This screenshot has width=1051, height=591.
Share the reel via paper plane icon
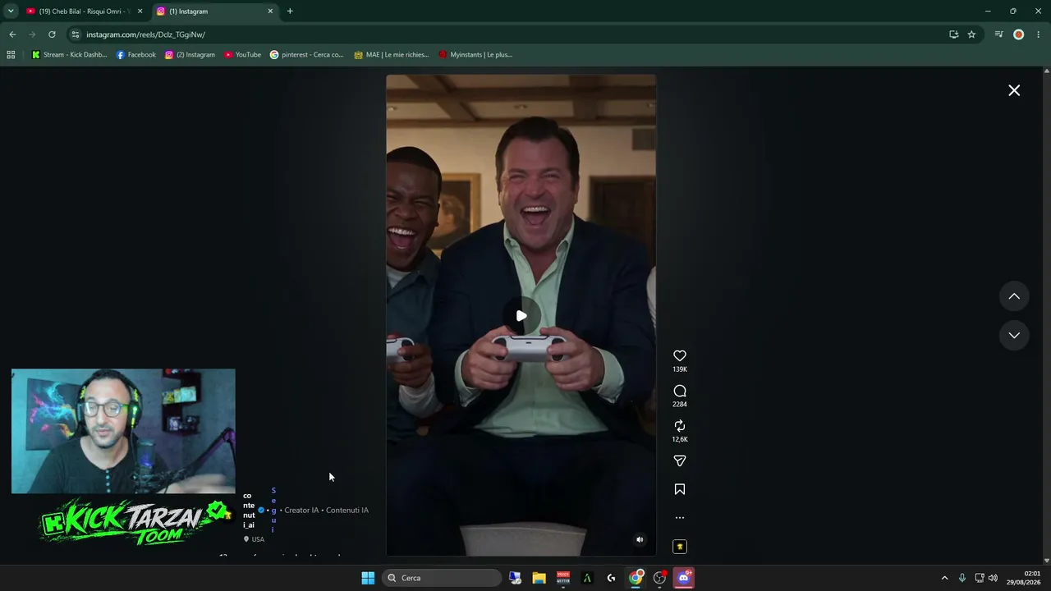click(x=680, y=461)
